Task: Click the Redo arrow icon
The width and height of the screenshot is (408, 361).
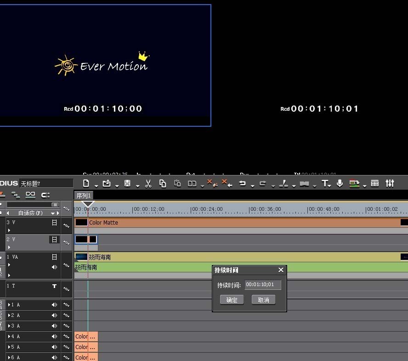Action: pyautogui.click(x=263, y=183)
